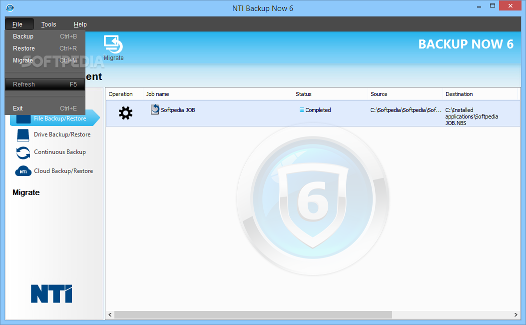Click the Completed status indicator square
This screenshot has height=325, width=526.
coord(302,110)
